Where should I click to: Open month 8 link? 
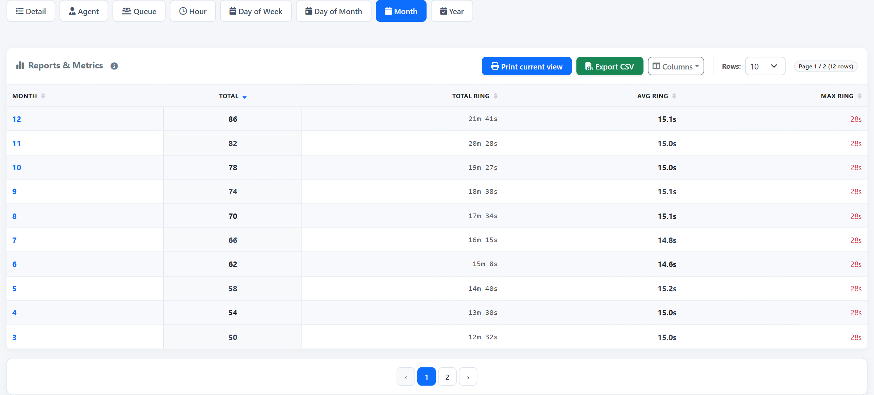pos(15,216)
